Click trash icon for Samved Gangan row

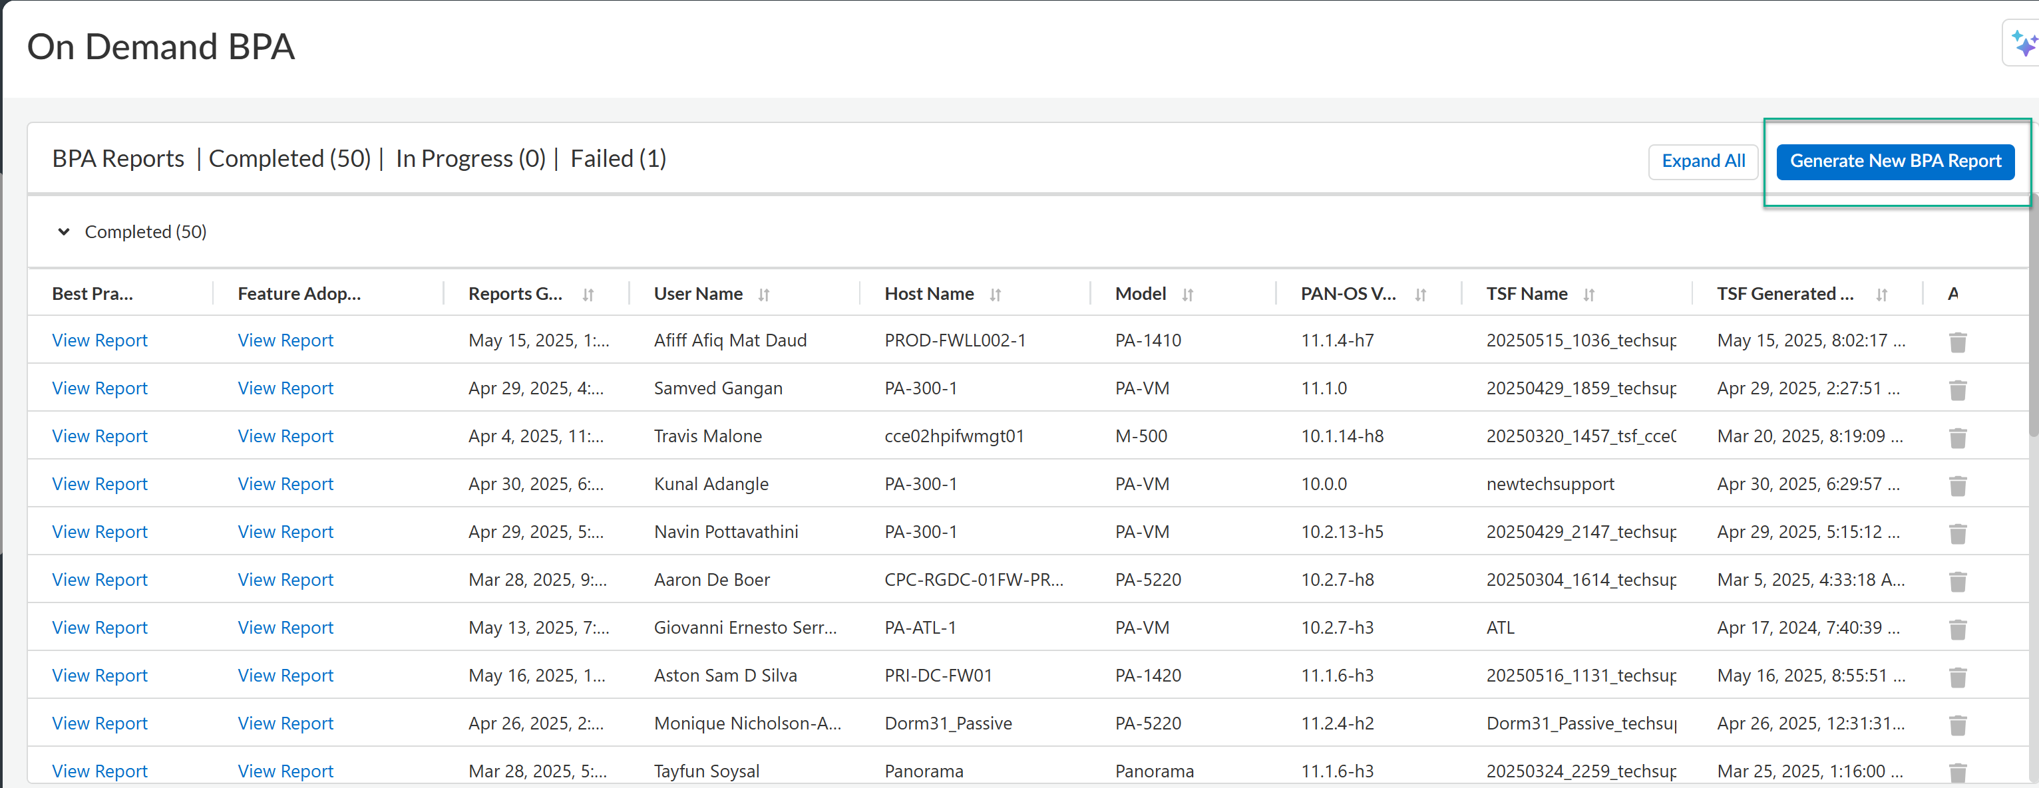pyautogui.click(x=1957, y=390)
